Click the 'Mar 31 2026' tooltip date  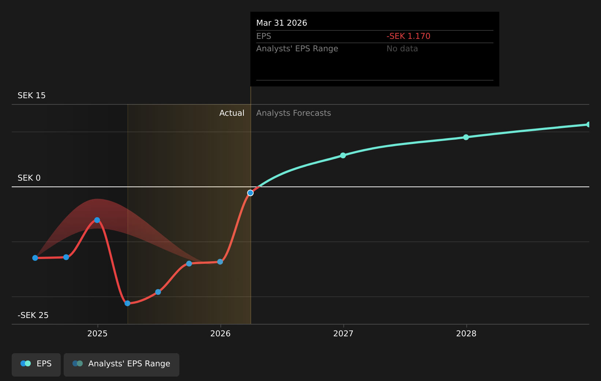[x=281, y=23]
